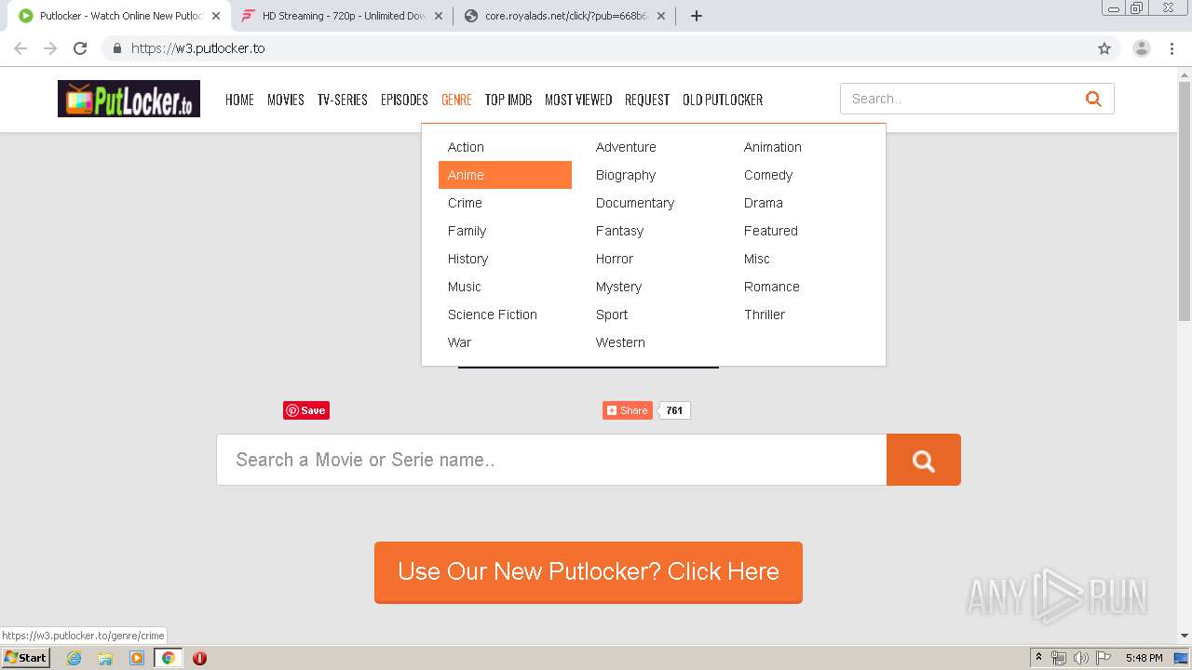The height and width of the screenshot is (670, 1192).
Task: Click the browser forward arrow
Action: 50,48
